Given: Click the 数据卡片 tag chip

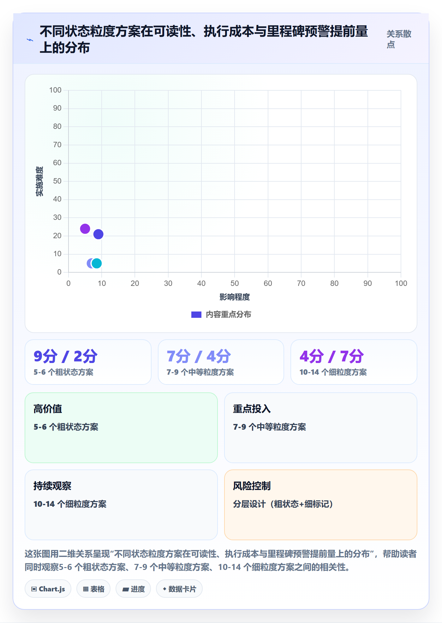Looking at the screenshot, I should [179, 589].
